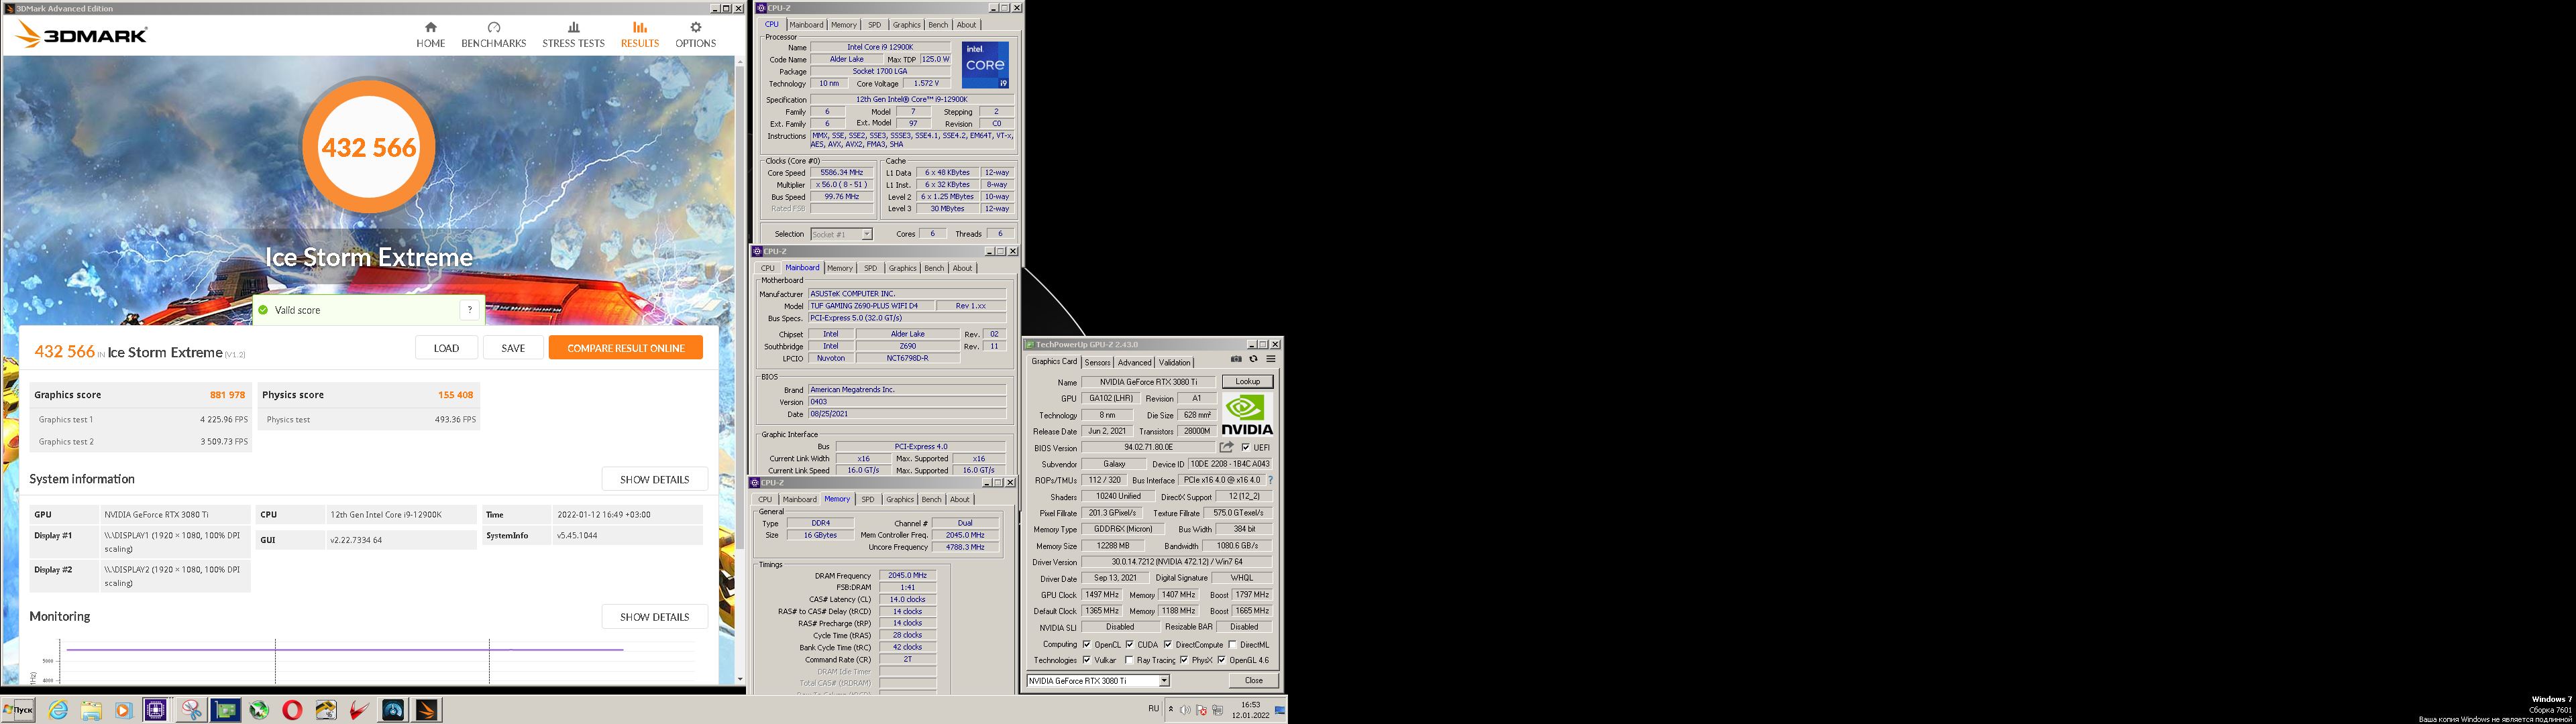The width and height of the screenshot is (2576, 724).
Task: Click the volume speaker icon in system tray
Action: pos(1185,710)
